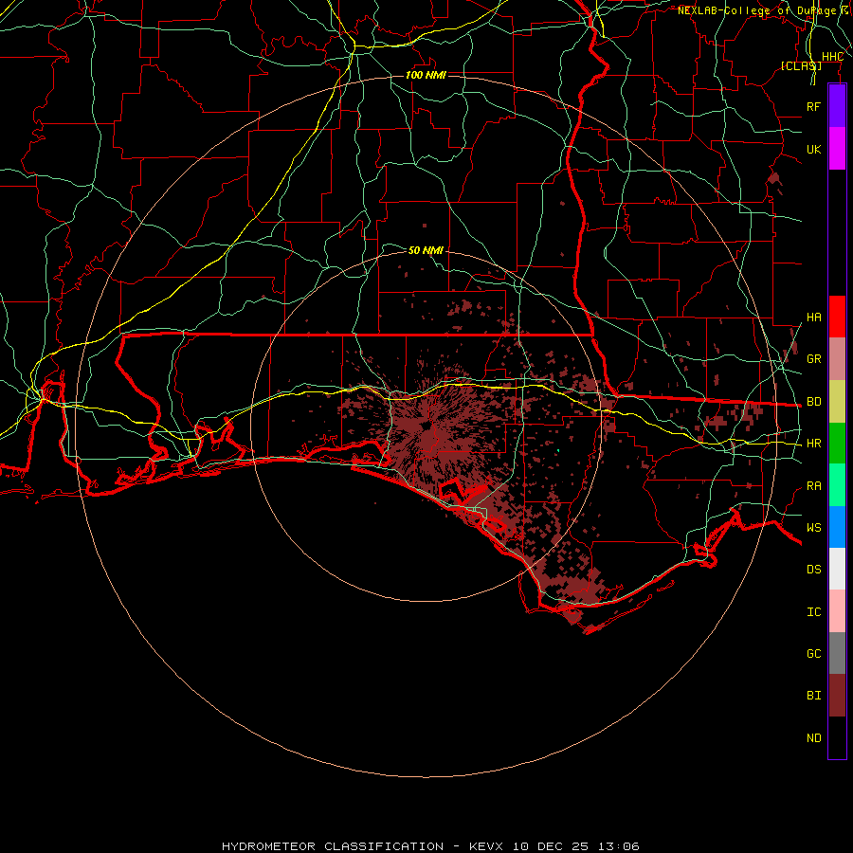Select the bright red HA legend swatch

click(x=837, y=317)
